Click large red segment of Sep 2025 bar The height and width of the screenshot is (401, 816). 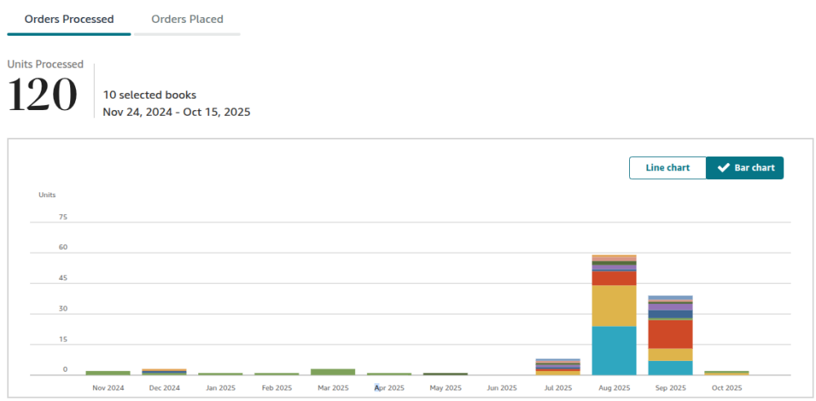670,334
